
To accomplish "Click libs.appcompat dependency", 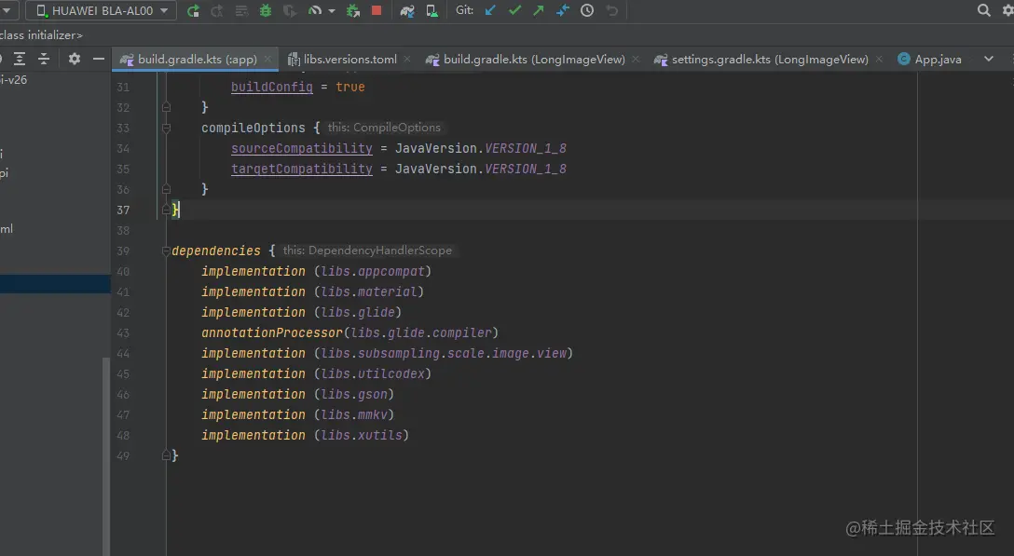I will coord(373,271).
